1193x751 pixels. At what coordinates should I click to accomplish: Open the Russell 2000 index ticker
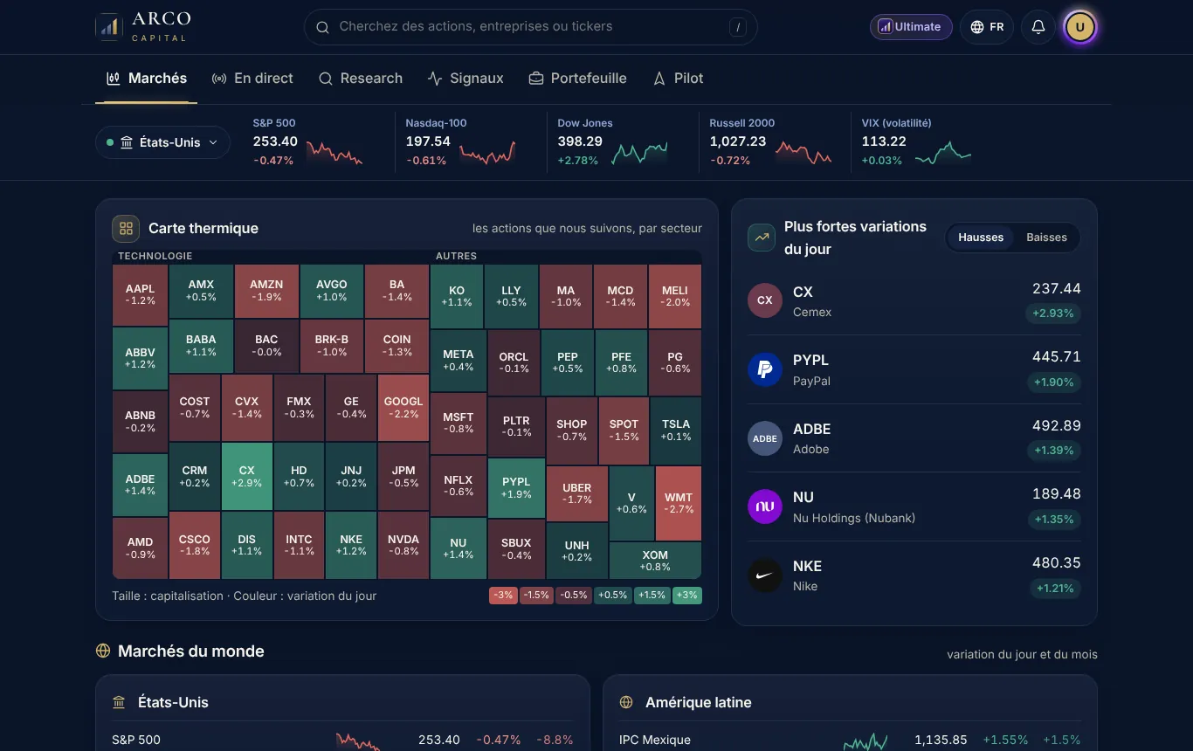point(764,141)
